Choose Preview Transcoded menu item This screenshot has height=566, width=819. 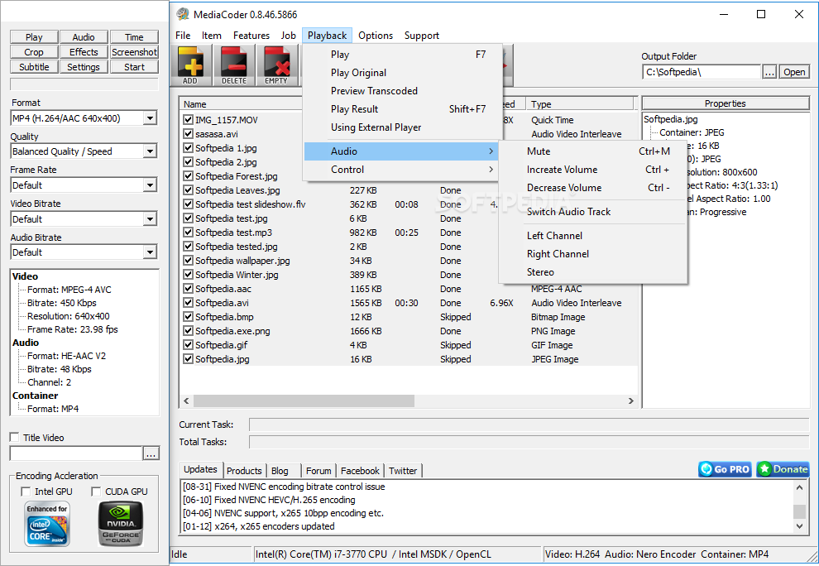pyautogui.click(x=402, y=91)
